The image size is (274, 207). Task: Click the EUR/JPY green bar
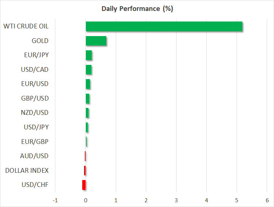click(x=89, y=55)
